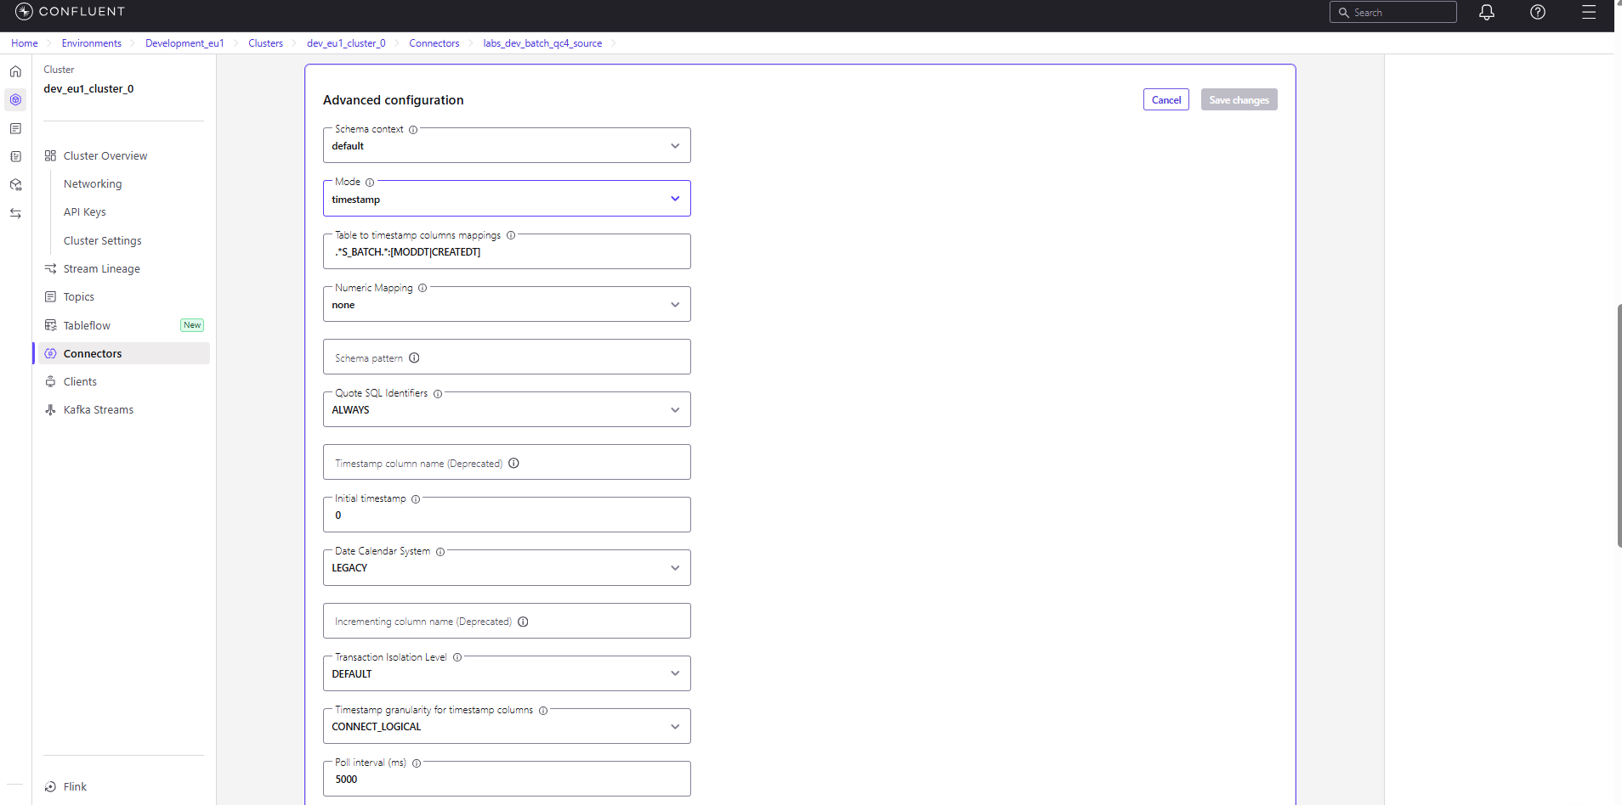Follow the Environments breadcrumb link
This screenshot has height=805, width=1622.
(92, 43)
